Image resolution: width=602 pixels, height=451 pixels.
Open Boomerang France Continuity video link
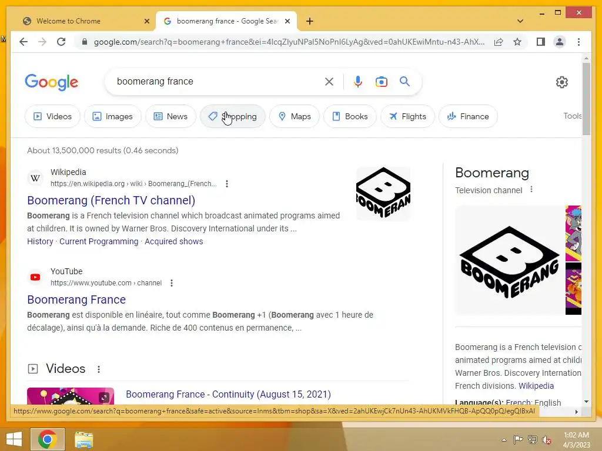[x=229, y=394]
